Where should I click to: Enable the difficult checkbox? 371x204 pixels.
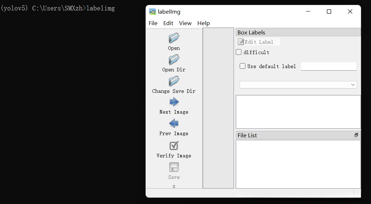click(x=239, y=52)
